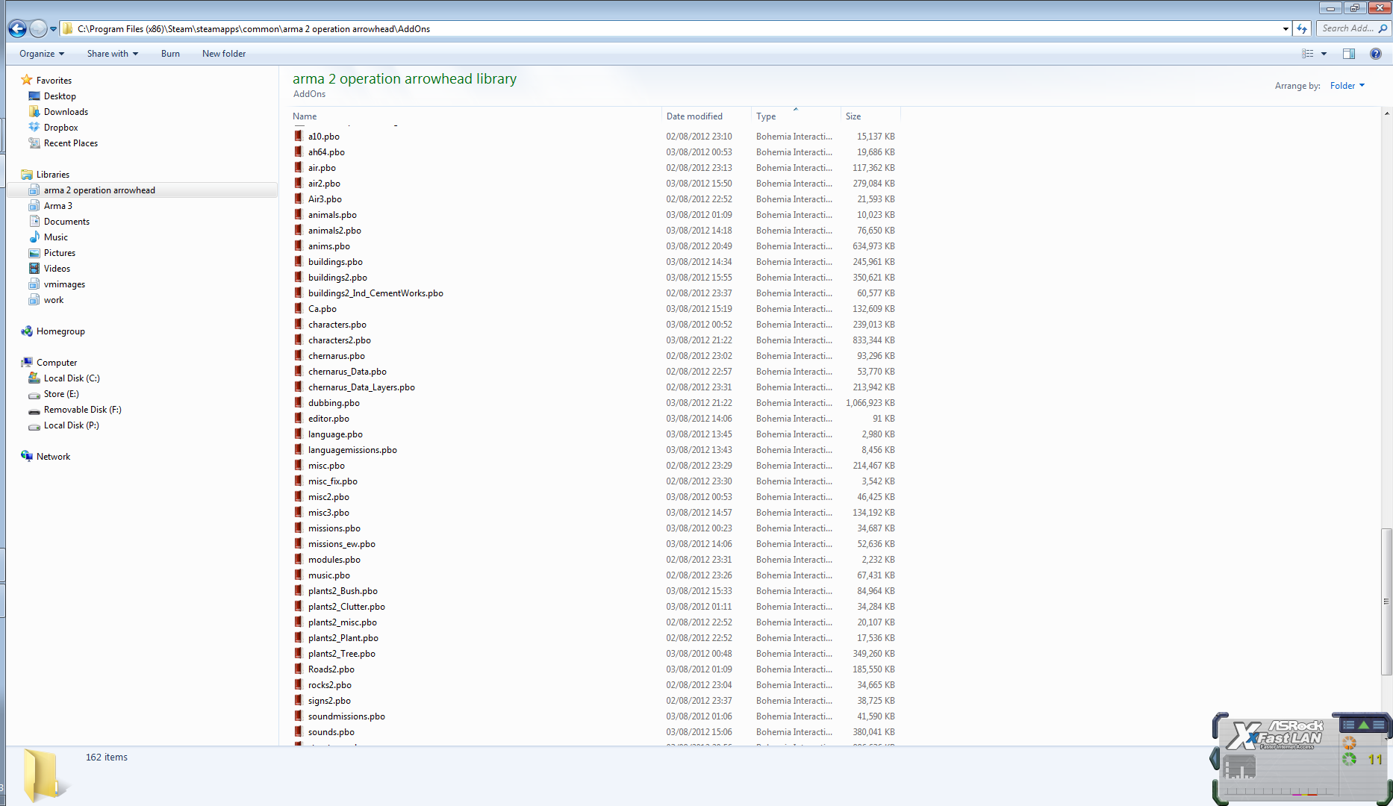Open the recent pages history dropdown
1393x806 pixels.
(53, 29)
